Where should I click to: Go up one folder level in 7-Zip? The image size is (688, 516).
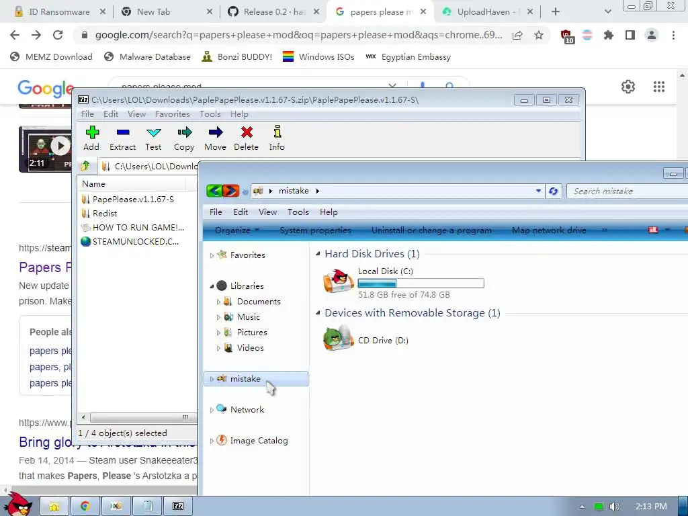pyautogui.click(x=85, y=166)
